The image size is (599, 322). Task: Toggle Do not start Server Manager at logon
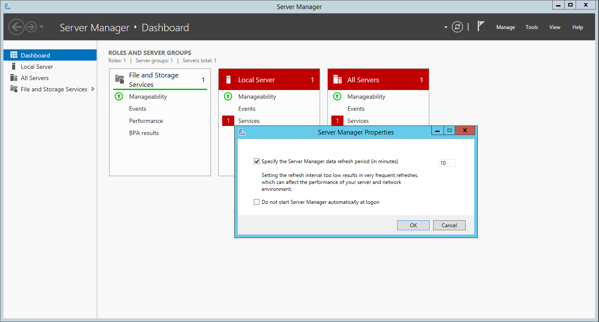[x=256, y=202]
